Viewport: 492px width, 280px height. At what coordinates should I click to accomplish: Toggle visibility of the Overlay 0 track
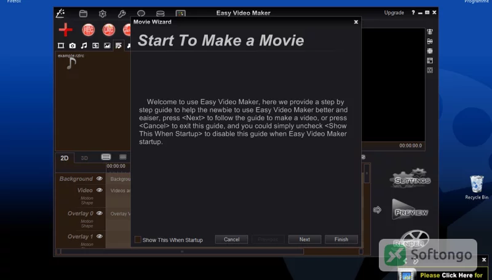coord(100,213)
